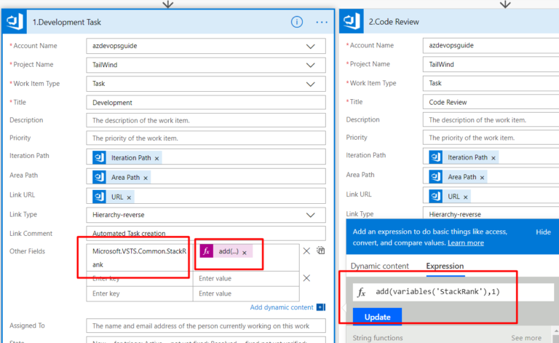Click the Description field in Development Task
This screenshot has width=559, height=343.
pos(205,120)
